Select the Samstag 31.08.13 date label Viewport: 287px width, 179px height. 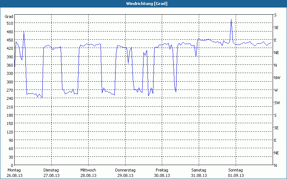tap(199, 173)
